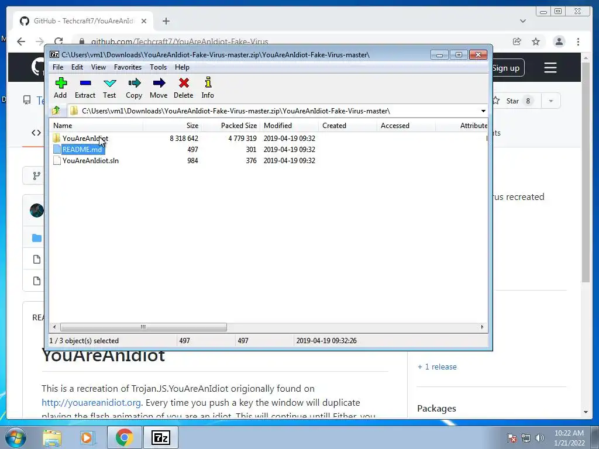Open Chrome share page icon
The height and width of the screenshot is (449, 599).
[517, 42]
